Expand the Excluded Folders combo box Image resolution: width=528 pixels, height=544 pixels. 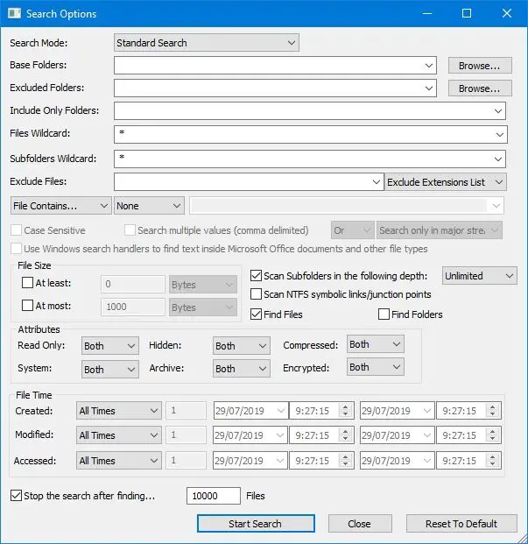429,88
